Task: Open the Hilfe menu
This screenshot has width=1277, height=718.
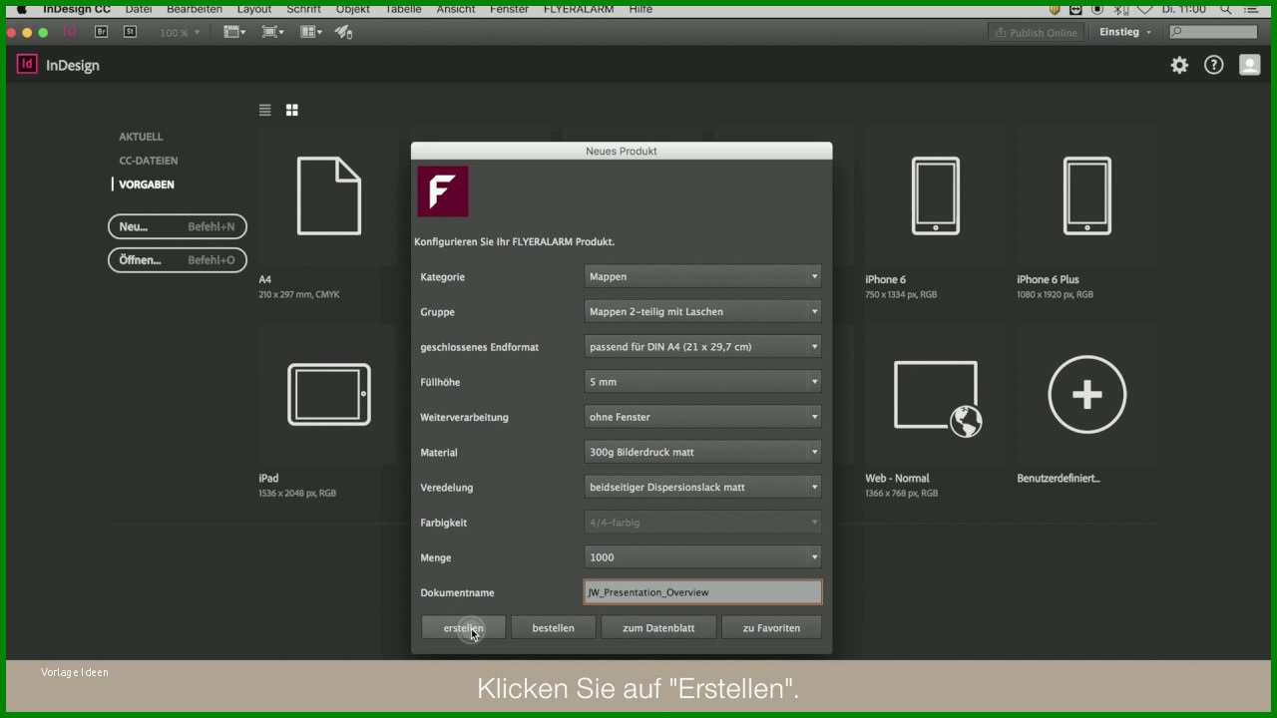Action: click(640, 9)
